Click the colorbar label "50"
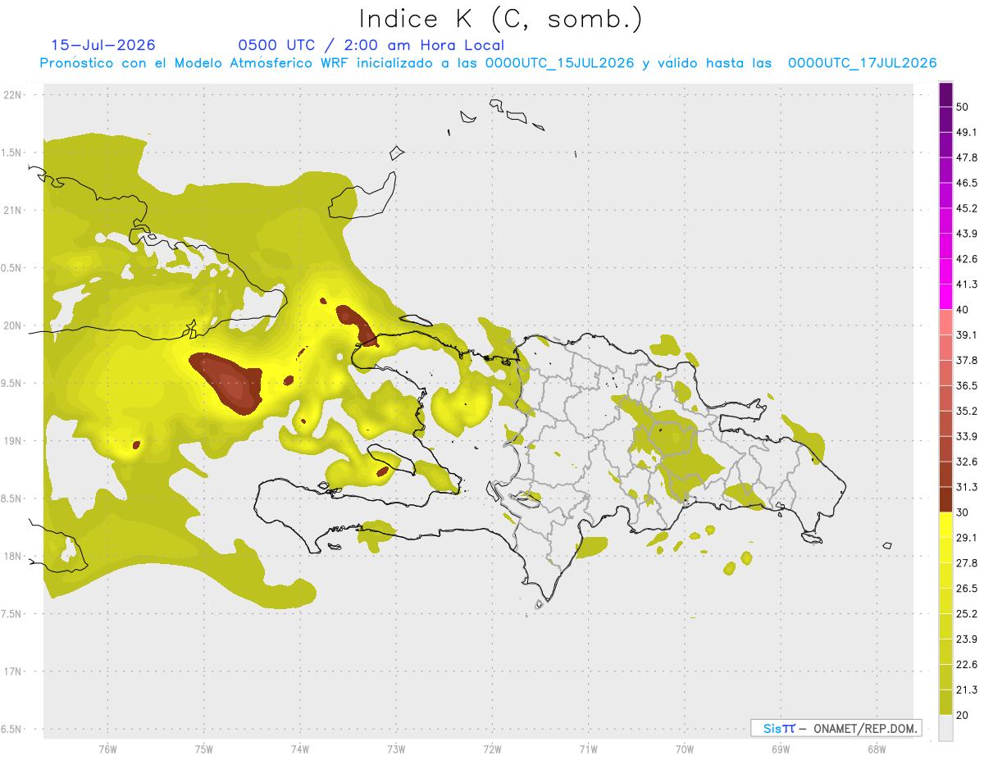Screen dimensions: 984x760 962,107
